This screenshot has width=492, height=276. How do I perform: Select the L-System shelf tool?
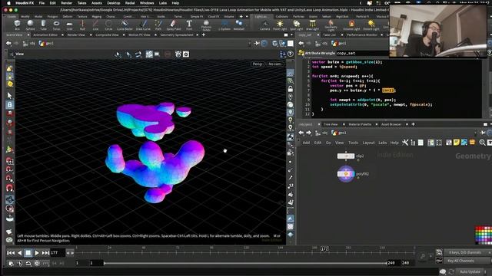(x=224, y=25)
